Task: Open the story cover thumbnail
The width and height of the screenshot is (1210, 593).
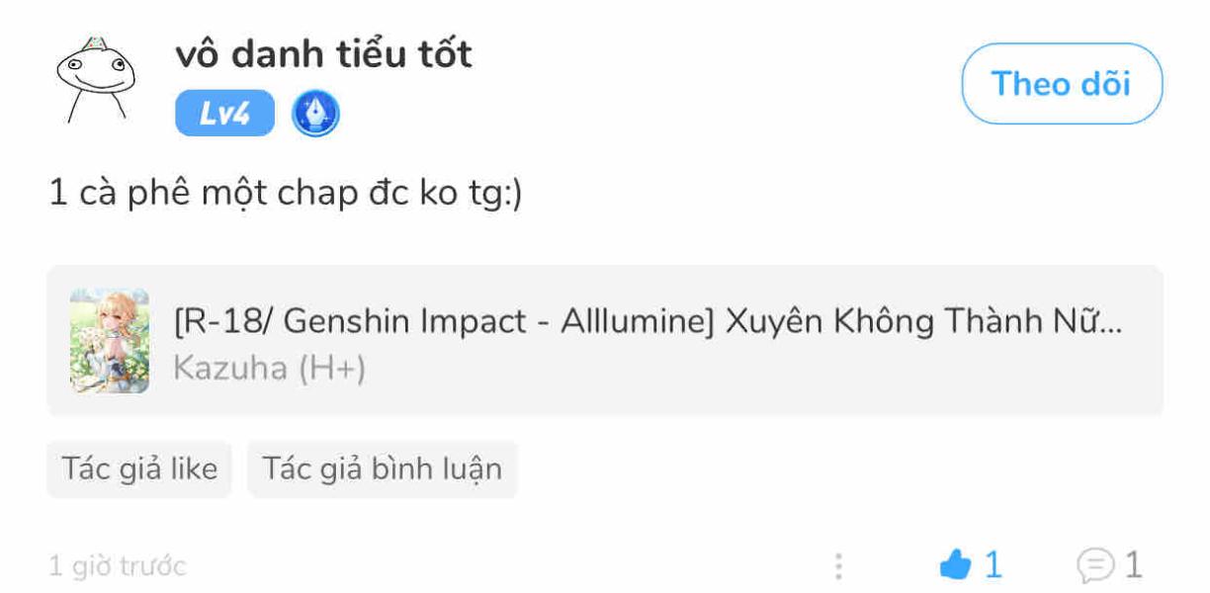Action: (110, 341)
